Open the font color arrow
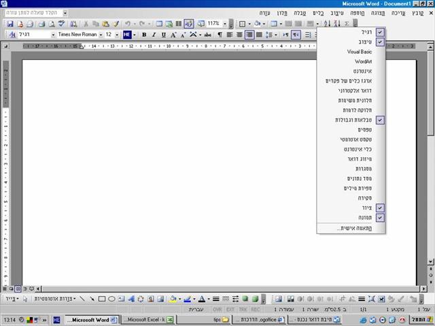Viewport: 435px width, 326px height. 209,299
